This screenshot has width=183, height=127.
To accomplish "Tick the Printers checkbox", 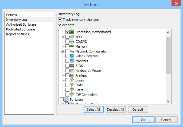I will tap(67, 75).
